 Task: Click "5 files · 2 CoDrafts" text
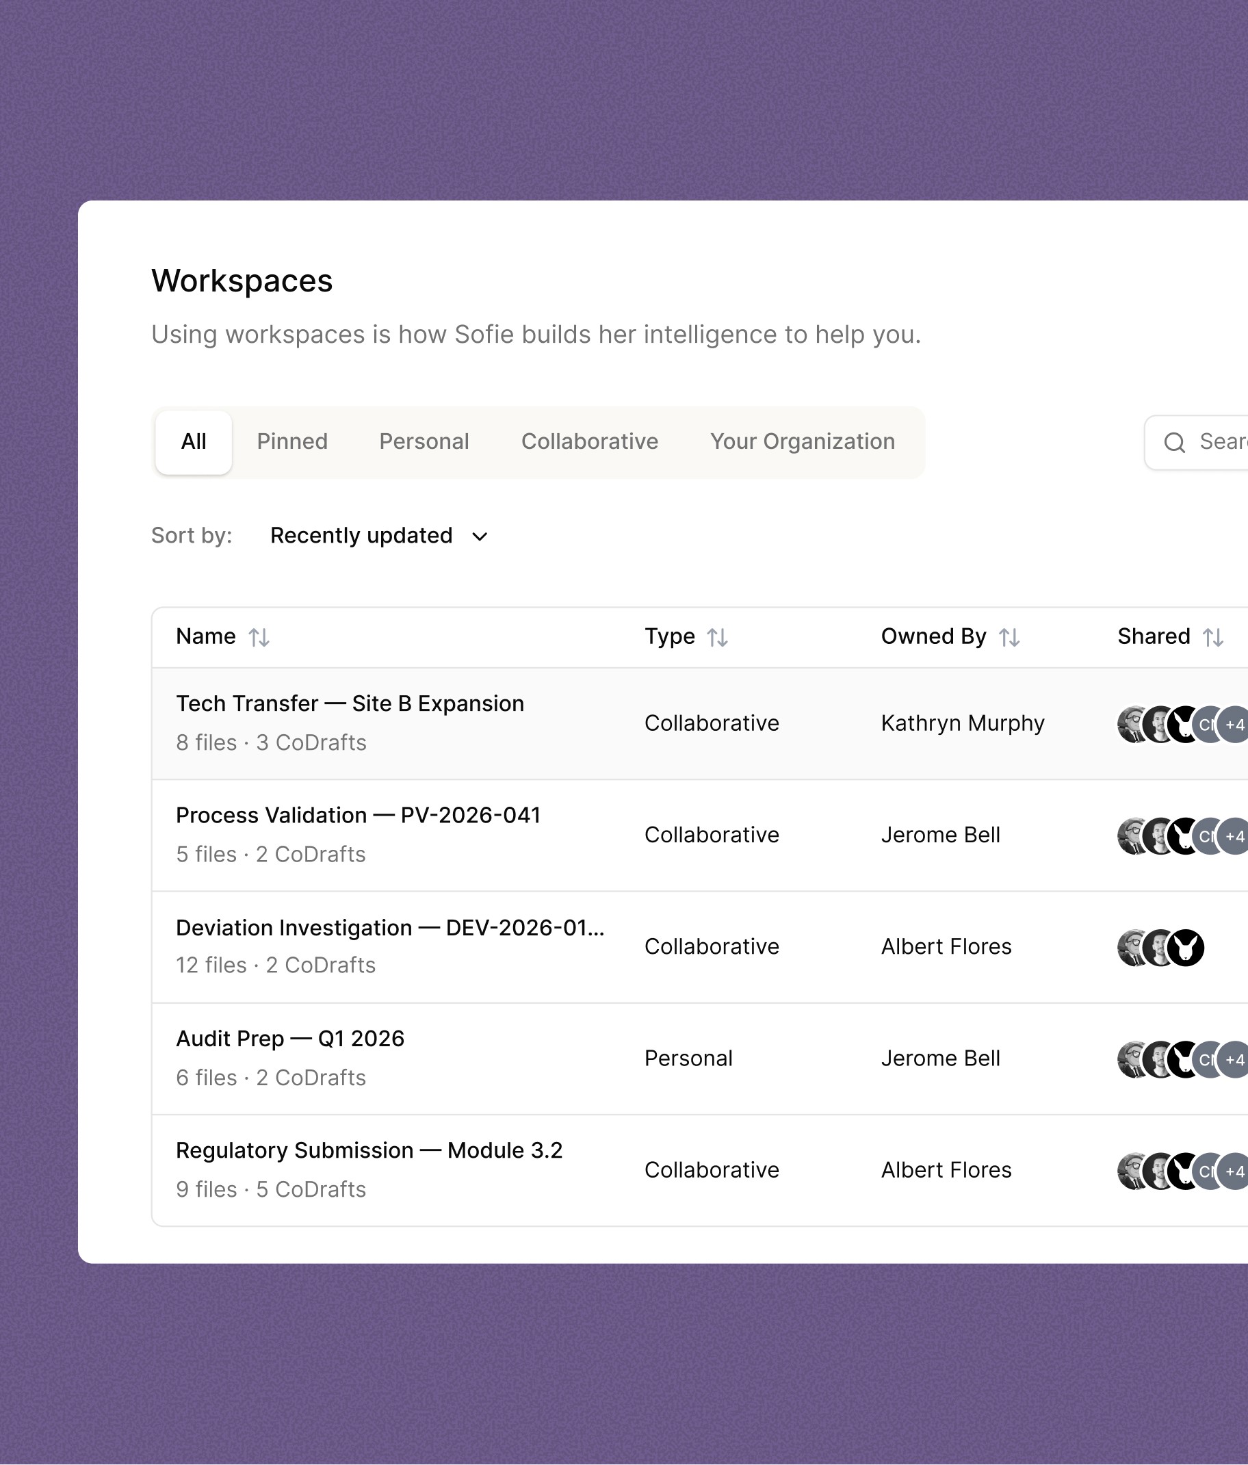coord(271,855)
